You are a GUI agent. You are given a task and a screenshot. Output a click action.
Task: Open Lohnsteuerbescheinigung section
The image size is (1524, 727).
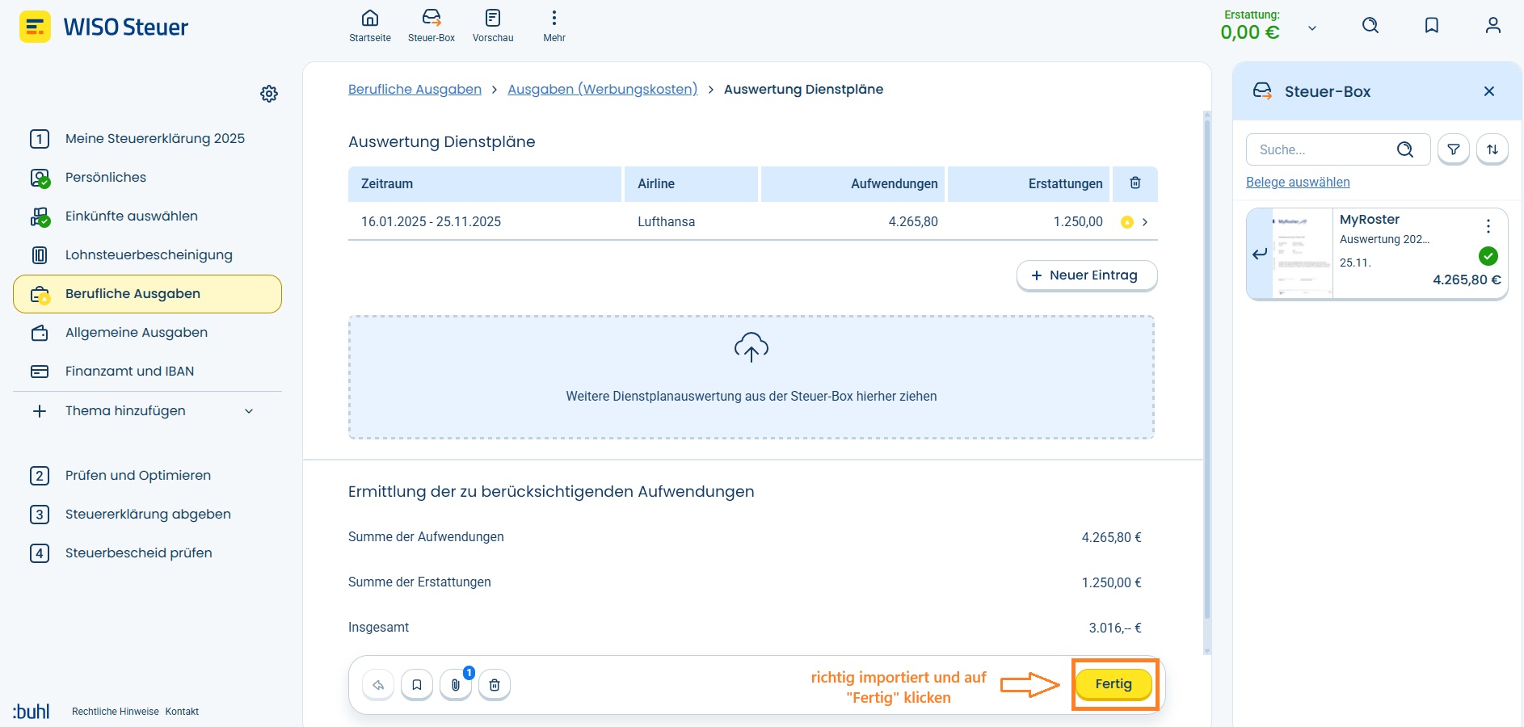(x=147, y=255)
